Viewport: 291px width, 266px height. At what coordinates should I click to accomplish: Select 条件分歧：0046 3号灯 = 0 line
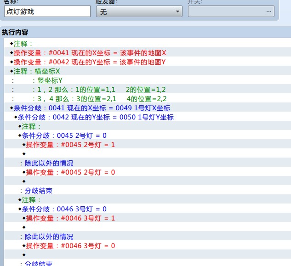tap(148, 209)
